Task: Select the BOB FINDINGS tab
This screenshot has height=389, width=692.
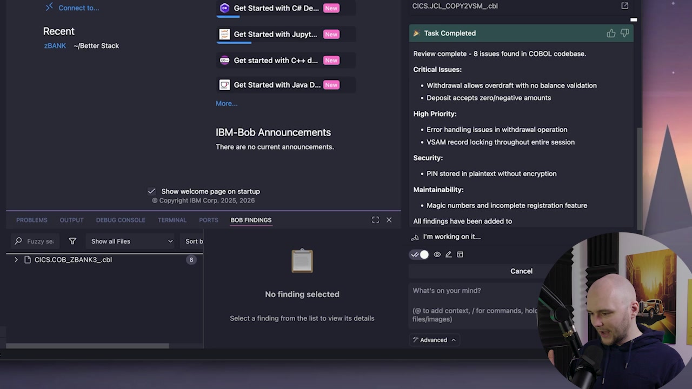Action: (251, 220)
